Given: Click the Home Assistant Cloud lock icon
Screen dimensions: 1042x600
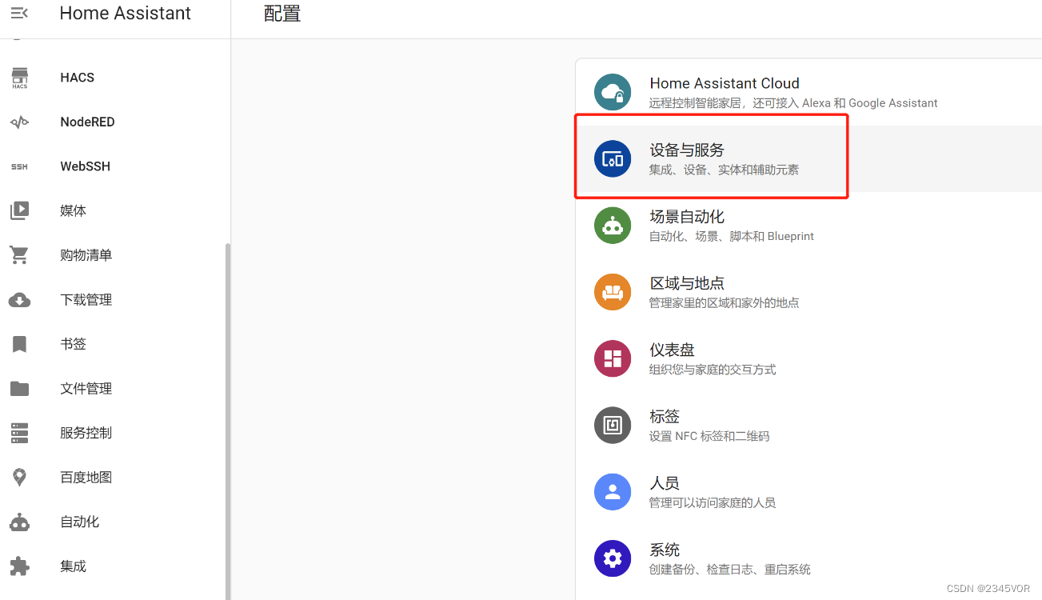Looking at the screenshot, I should 613,92.
